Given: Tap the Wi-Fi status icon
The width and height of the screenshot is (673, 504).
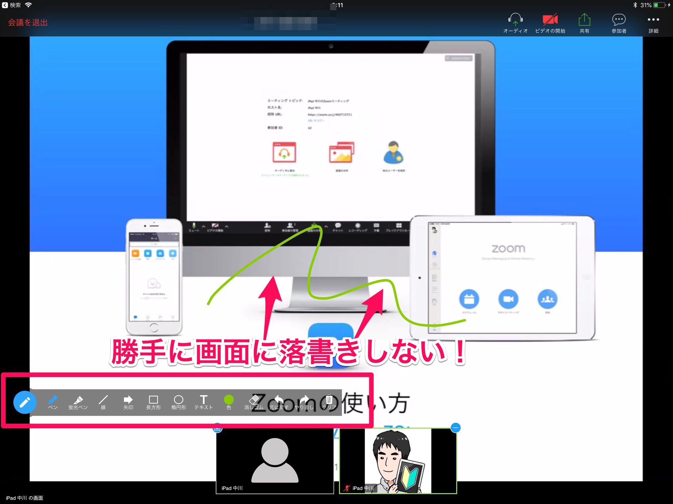Looking at the screenshot, I should pyautogui.click(x=28, y=5).
